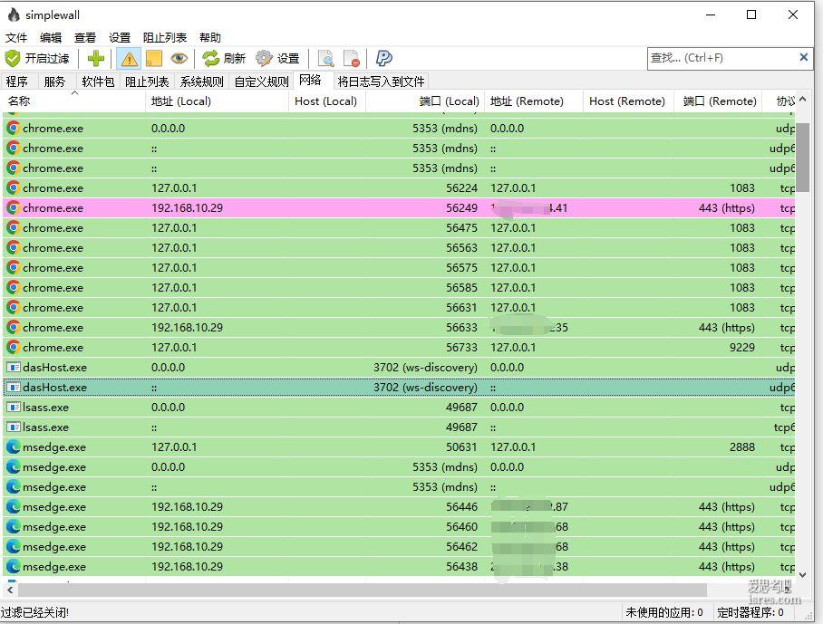This screenshot has height=624, width=823.
Task: Switch to the 软件包 tab
Action: (x=98, y=82)
